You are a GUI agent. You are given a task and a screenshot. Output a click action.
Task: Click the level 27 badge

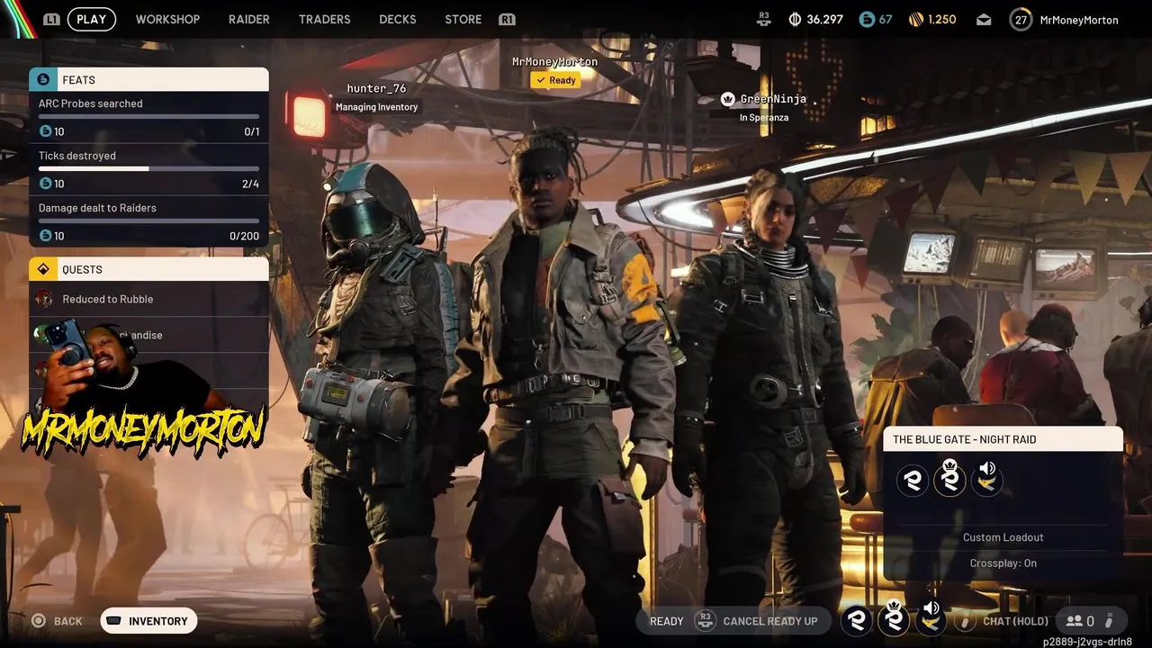[x=1021, y=19]
